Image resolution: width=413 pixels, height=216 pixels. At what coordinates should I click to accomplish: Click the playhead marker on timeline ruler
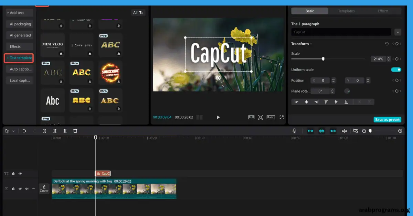coord(96,138)
